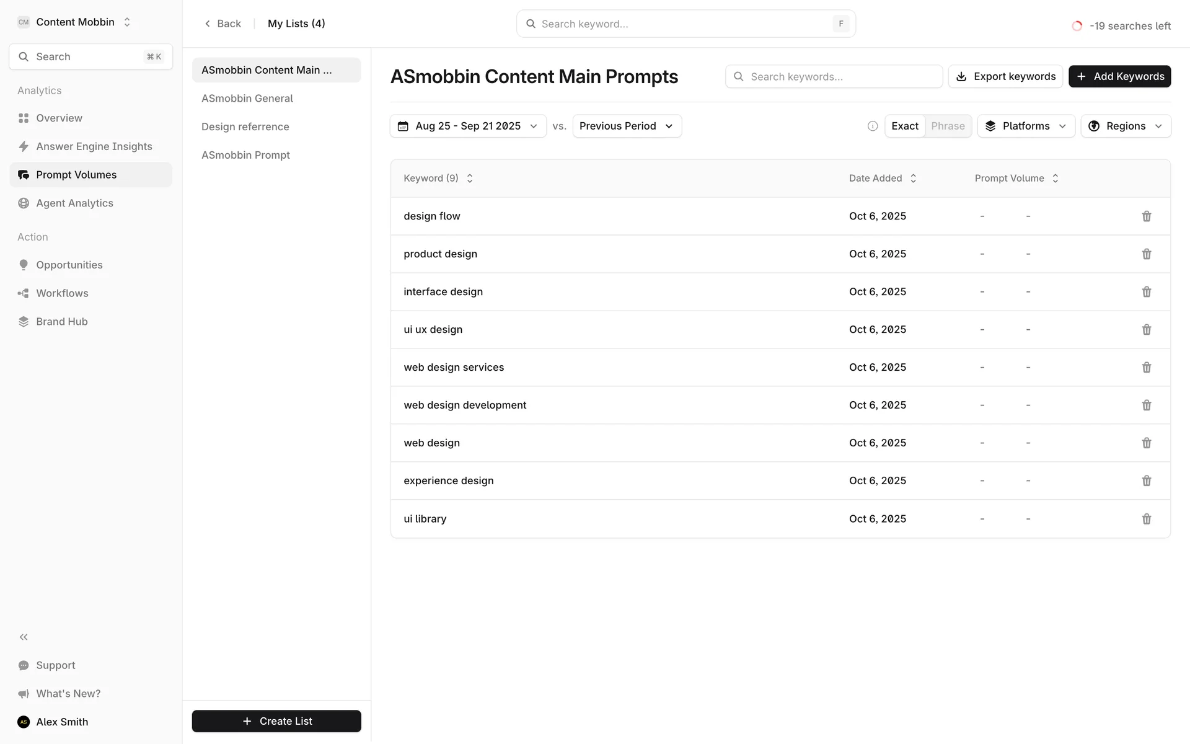This screenshot has height=744, width=1190.
Task: Open the Platforms filter dropdown
Action: (x=1026, y=126)
